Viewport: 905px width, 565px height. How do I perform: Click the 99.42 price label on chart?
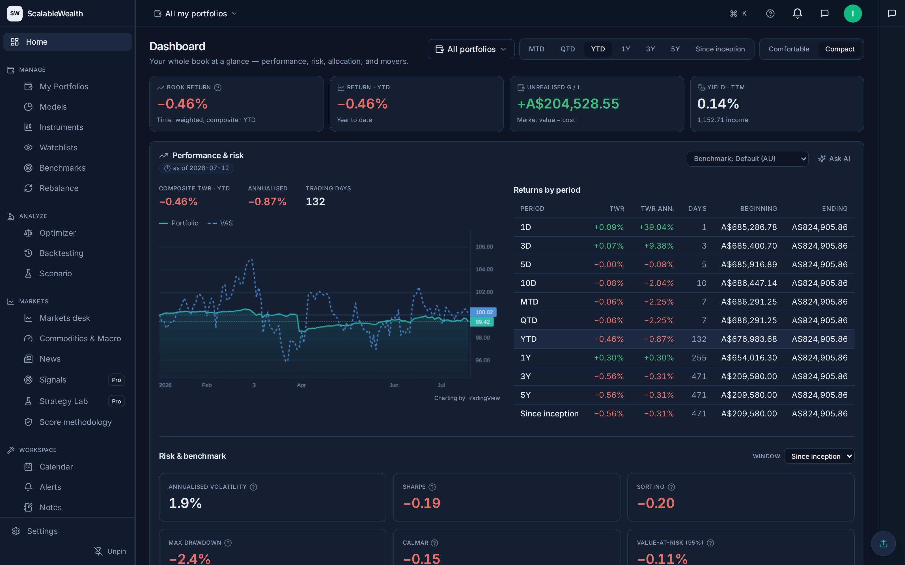(x=482, y=322)
